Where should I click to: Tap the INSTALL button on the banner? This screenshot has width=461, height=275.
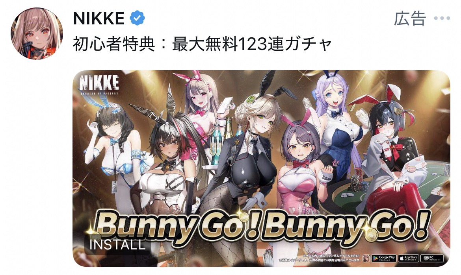(117, 245)
